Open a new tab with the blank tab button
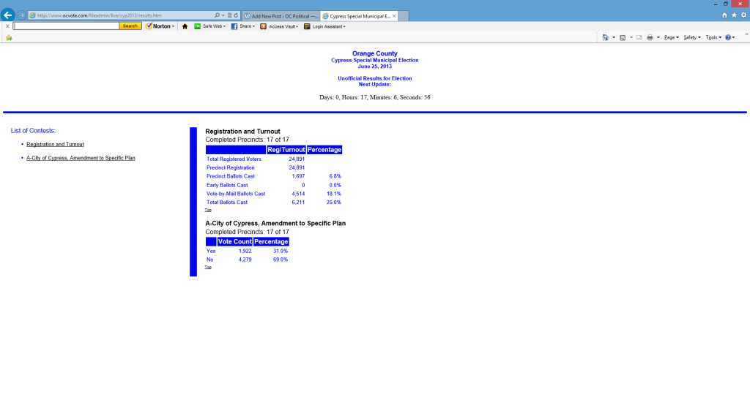The image size is (750, 405). click(x=404, y=16)
